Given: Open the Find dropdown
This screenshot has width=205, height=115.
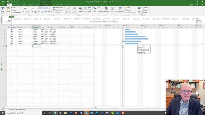Looking at the screenshot, I should click(x=145, y=8).
